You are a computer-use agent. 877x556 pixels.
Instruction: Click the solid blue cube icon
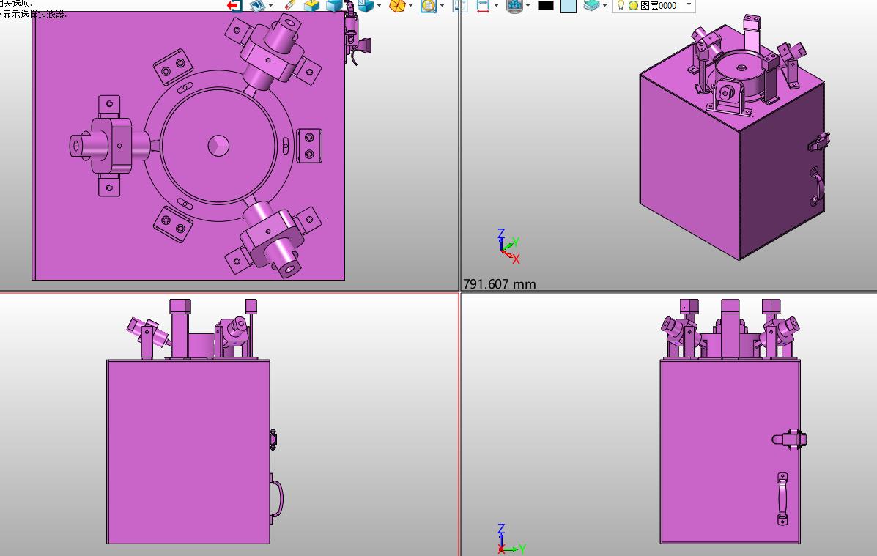(x=335, y=6)
